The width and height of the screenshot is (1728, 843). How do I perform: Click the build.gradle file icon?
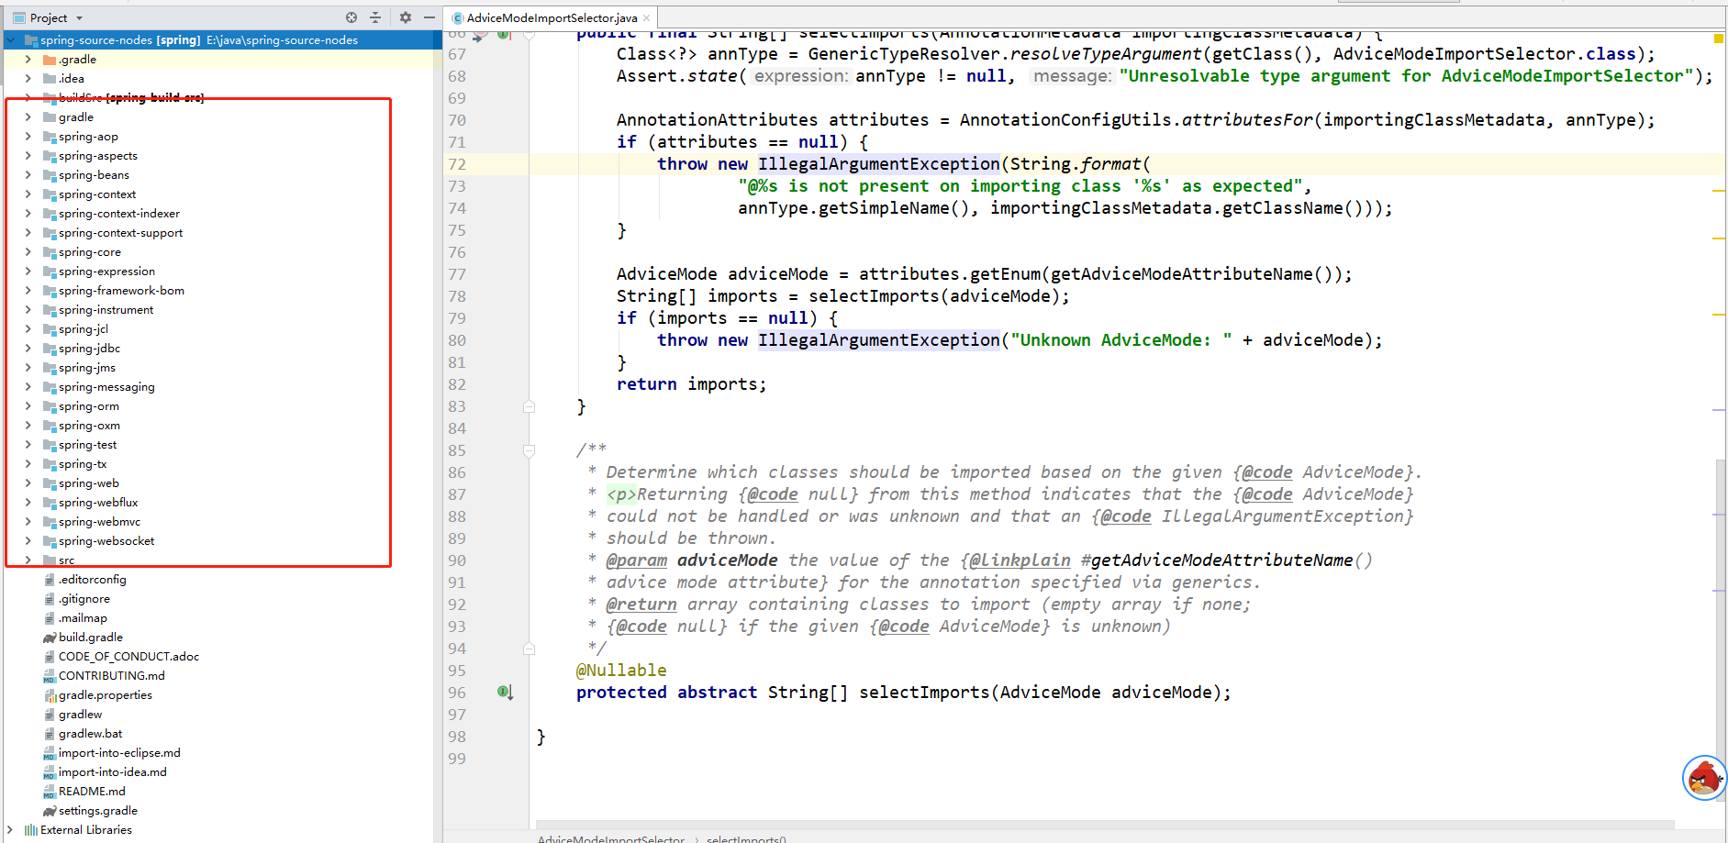coord(50,638)
